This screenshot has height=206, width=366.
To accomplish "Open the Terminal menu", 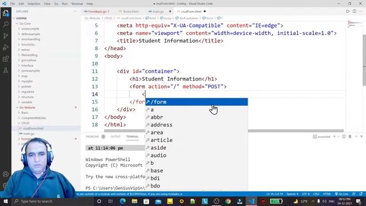I will coord(77,3).
